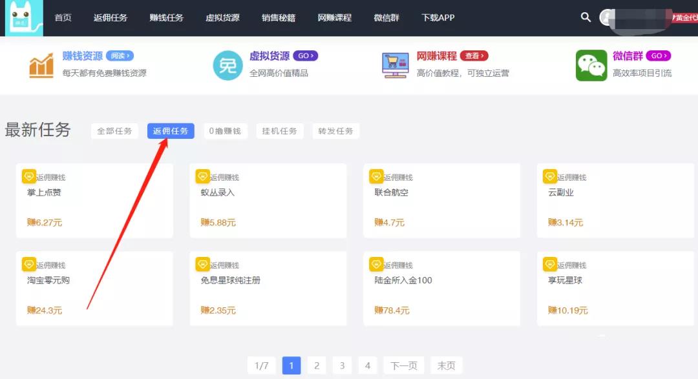Switch to the 挂机任务 tab
698x379 pixels.
coord(280,130)
